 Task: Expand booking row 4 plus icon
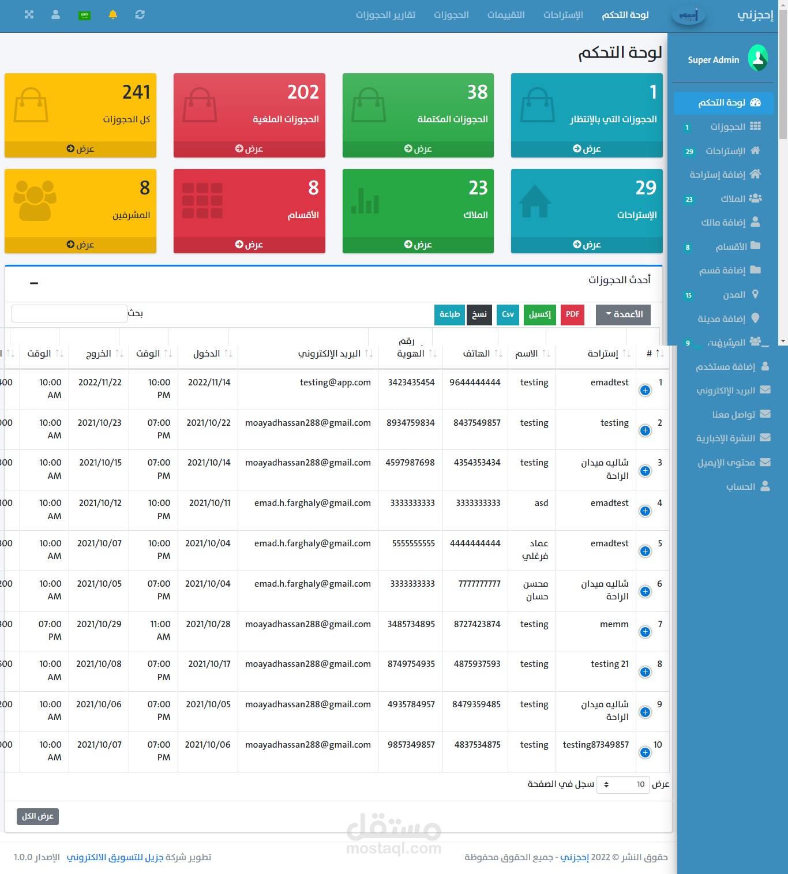645,511
